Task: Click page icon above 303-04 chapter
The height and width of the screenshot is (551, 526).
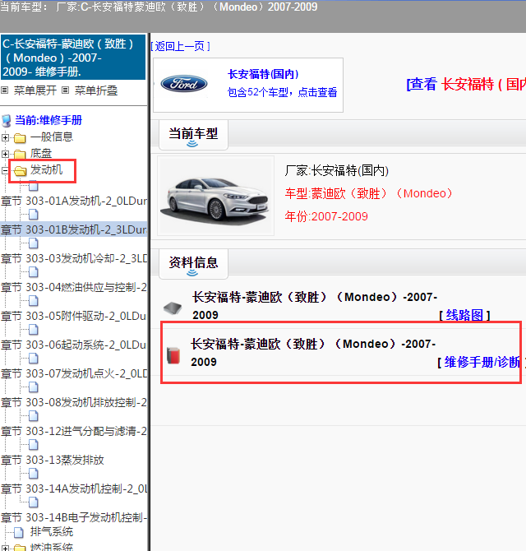Action: [34, 271]
